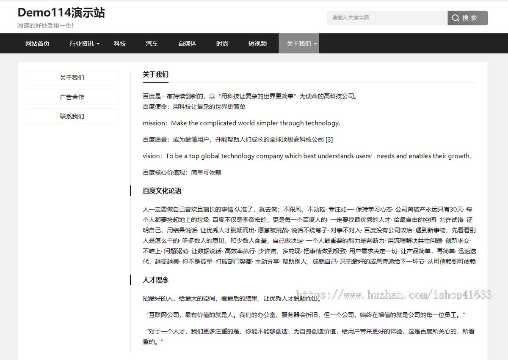Screen dimensions: 508x360
Task: Open the 短视频 navigation item
Action: (257, 44)
